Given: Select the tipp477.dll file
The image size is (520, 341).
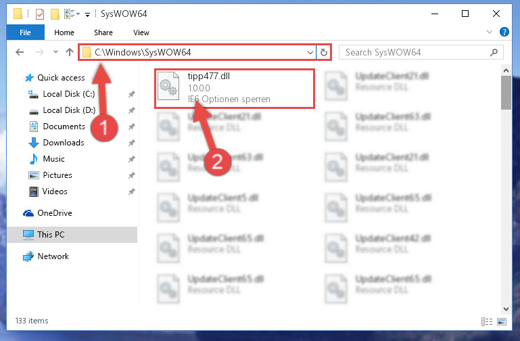Looking at the screenshot, I should tap(235, 88).
